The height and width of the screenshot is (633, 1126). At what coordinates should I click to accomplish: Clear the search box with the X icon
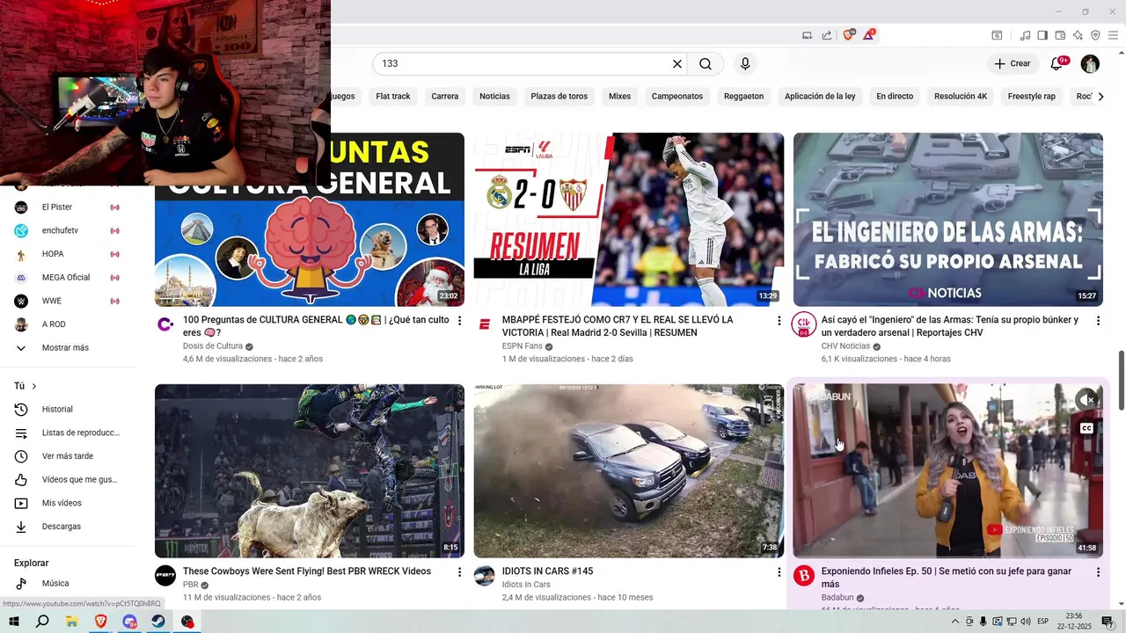point(677,64)
